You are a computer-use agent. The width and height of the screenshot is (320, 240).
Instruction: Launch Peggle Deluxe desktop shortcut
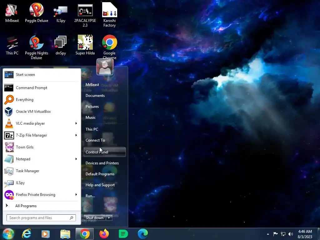(x=37, y=12)
